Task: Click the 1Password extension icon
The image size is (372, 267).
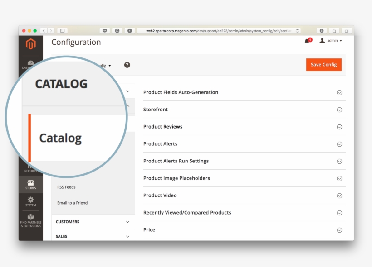Action: tap(130, 30)
